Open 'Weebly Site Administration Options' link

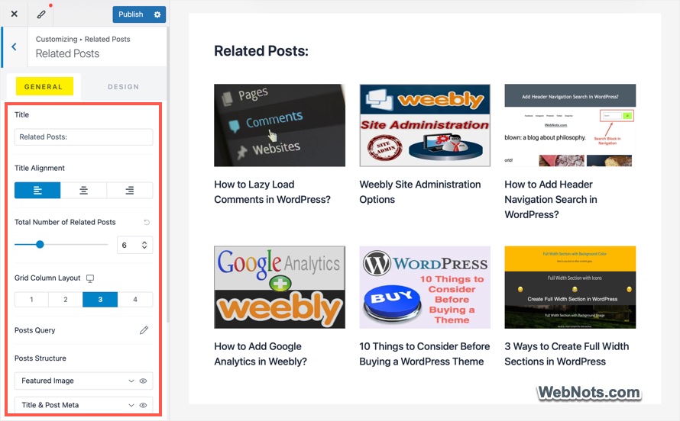[419, 191]
